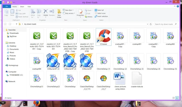Viewport: 182px width, 107px height.
Task: Open the Help question mark icon
Action: click(x=178, y=6)
